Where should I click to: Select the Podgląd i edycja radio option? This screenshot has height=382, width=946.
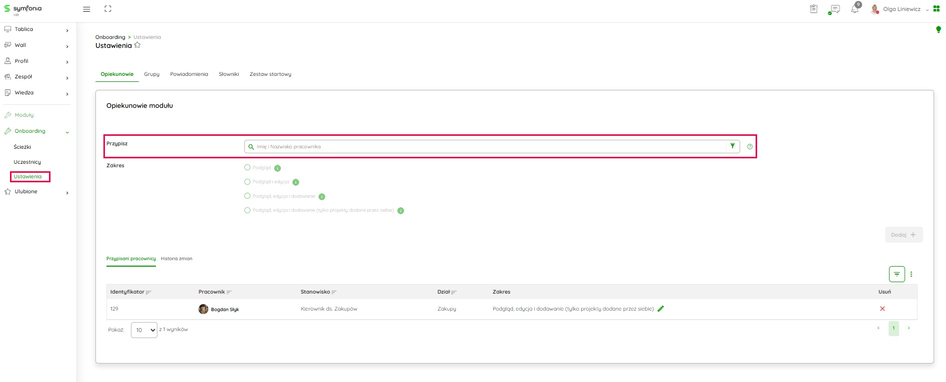247,182
